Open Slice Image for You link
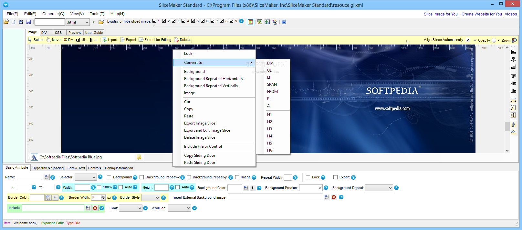 441,14
